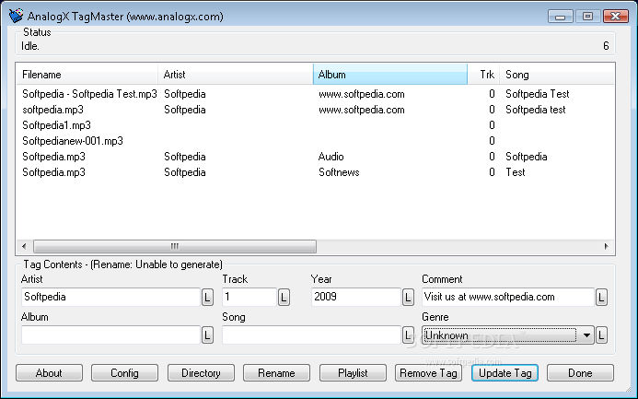Toggle the L lock button beside Song field

(408, 335)
